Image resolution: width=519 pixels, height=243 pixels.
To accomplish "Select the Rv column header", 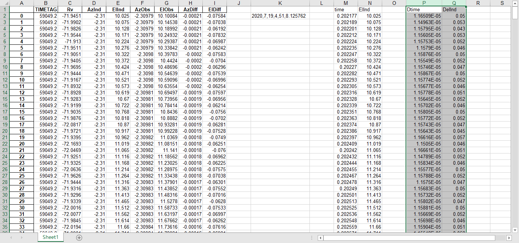I will 69,3.
